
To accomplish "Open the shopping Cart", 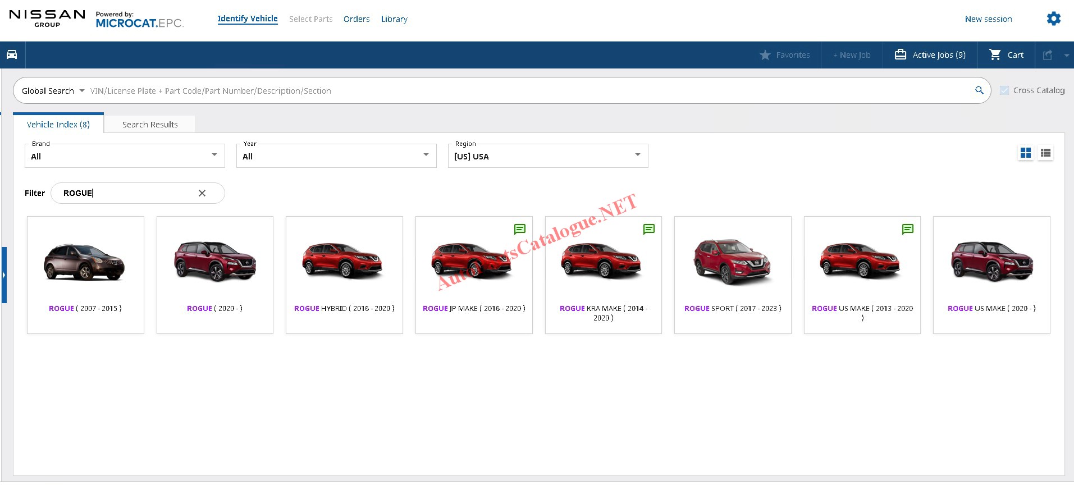I will coord(1006,55).
